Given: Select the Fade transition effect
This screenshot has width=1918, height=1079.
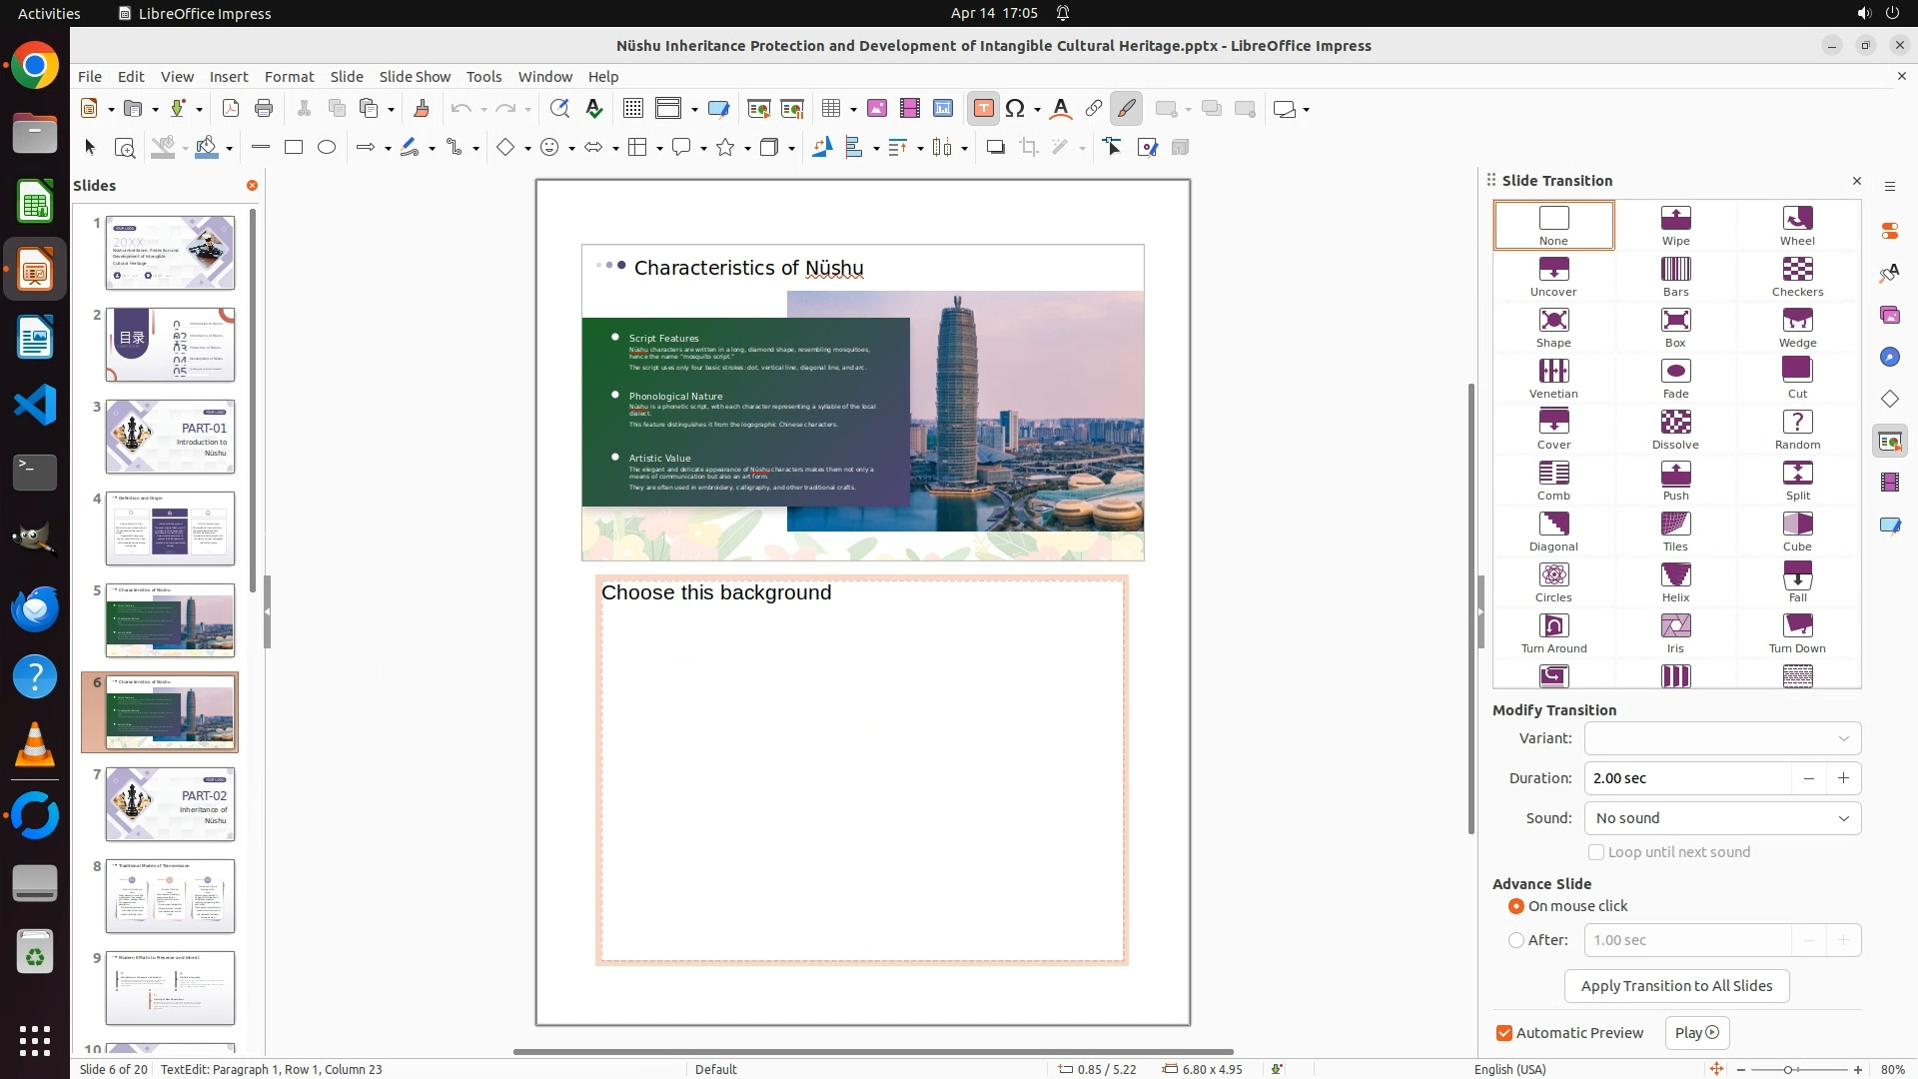Looking at the screenshot, I should [1675, 372].
